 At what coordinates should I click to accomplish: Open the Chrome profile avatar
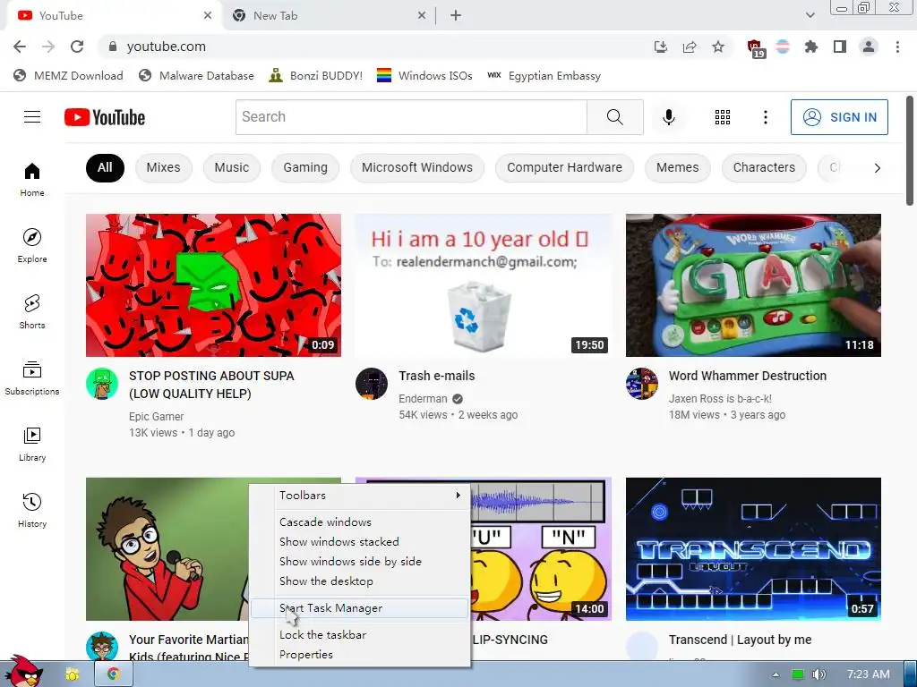869,47
